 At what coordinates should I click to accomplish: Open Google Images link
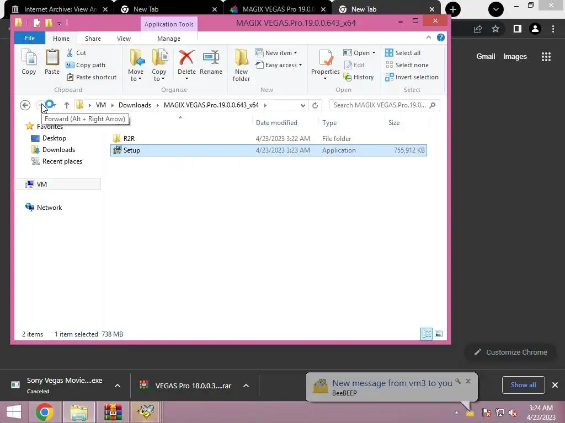[x=515, y=57]
